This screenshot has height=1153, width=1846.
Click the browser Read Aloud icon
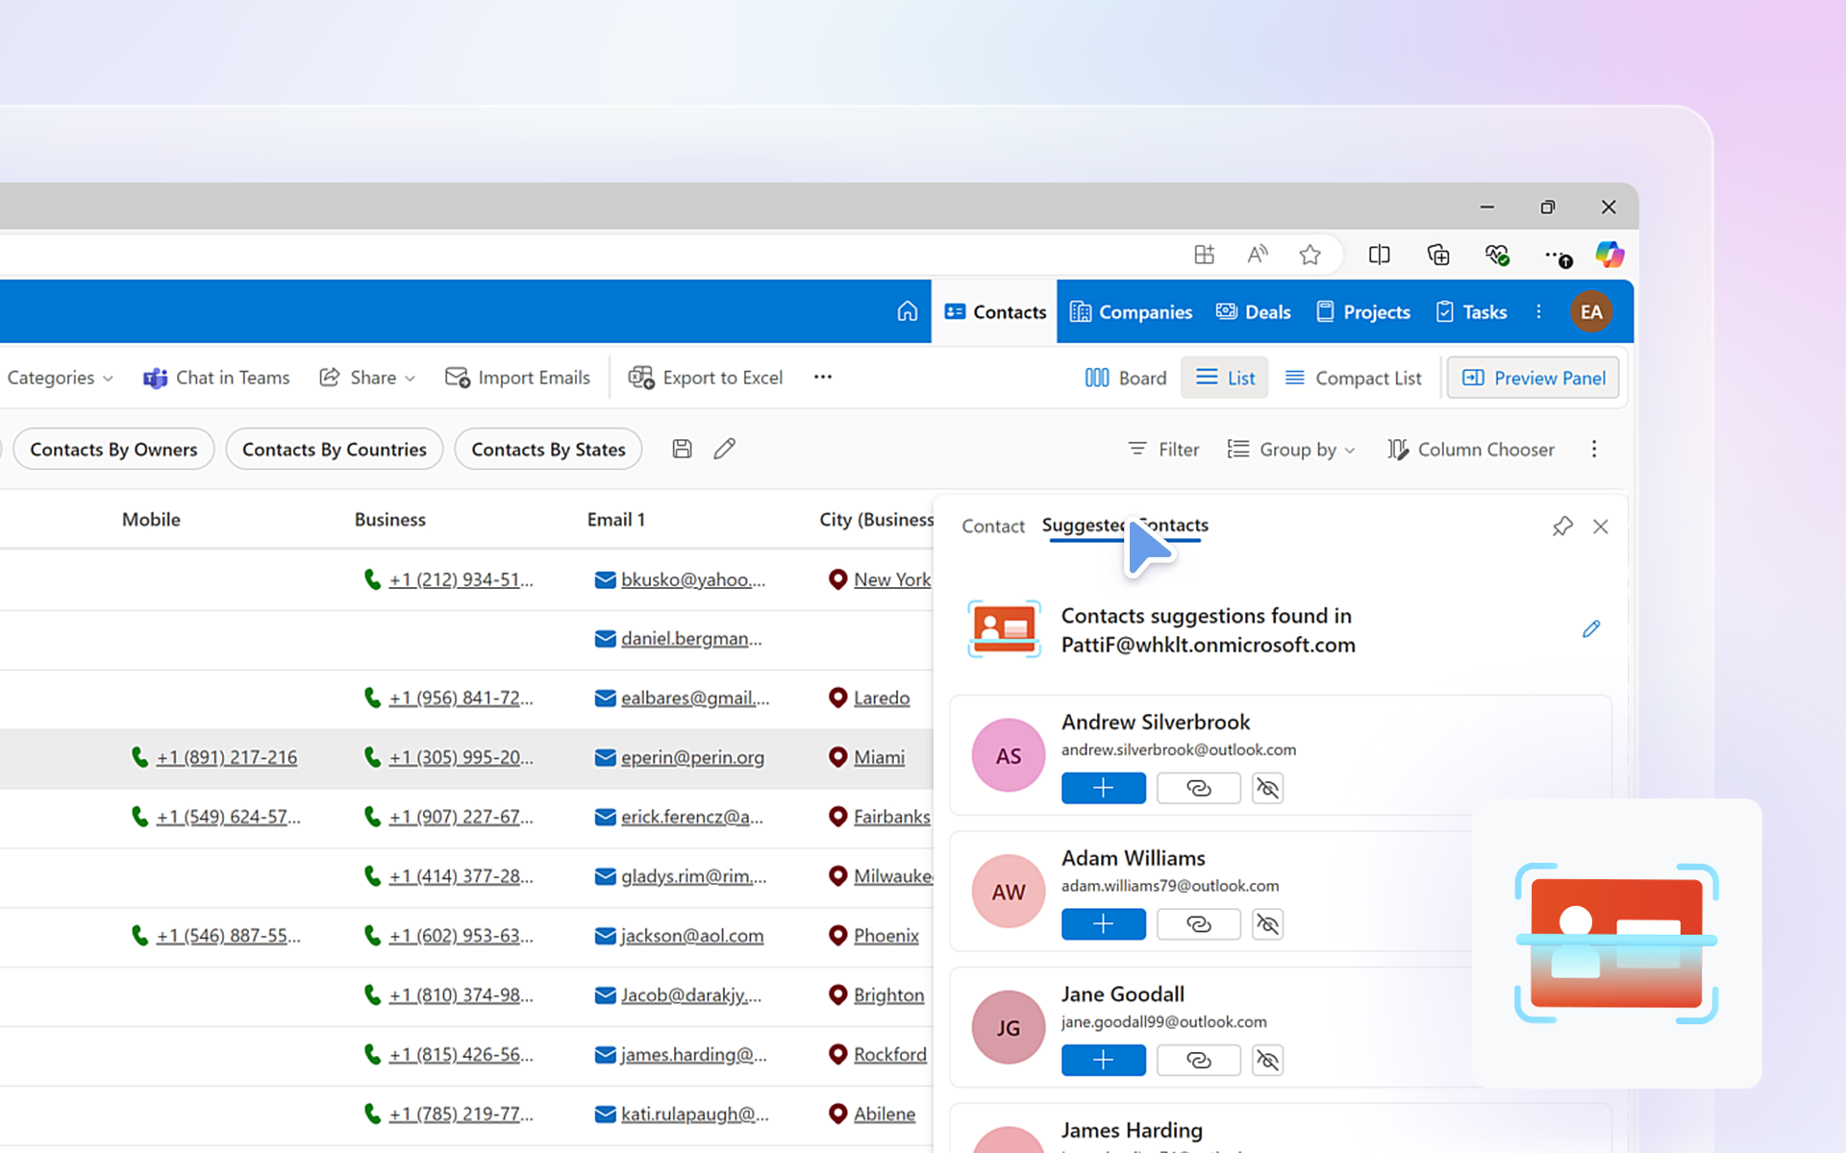point(1257,255)
